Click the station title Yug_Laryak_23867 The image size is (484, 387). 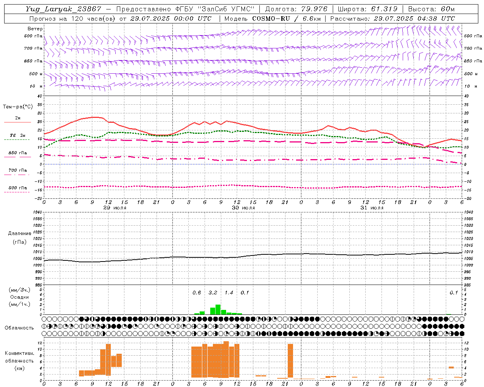point(64,9)
